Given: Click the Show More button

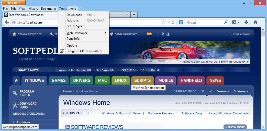Looking at the screenshot, I should 235,127.
